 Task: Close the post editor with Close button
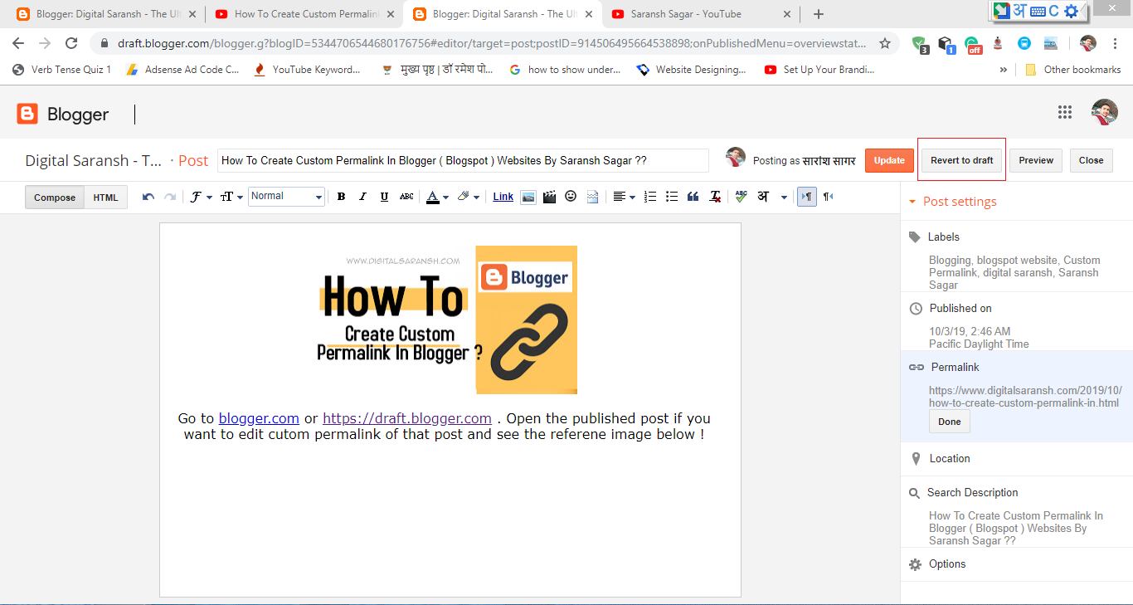(x=1092, y=160)
